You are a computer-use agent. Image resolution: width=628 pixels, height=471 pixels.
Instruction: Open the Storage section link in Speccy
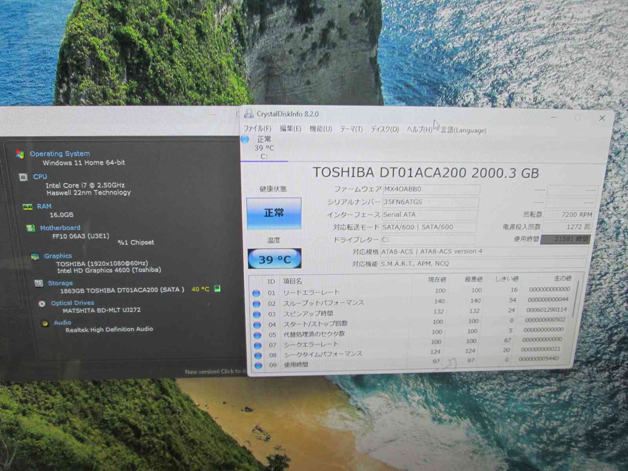60,283
